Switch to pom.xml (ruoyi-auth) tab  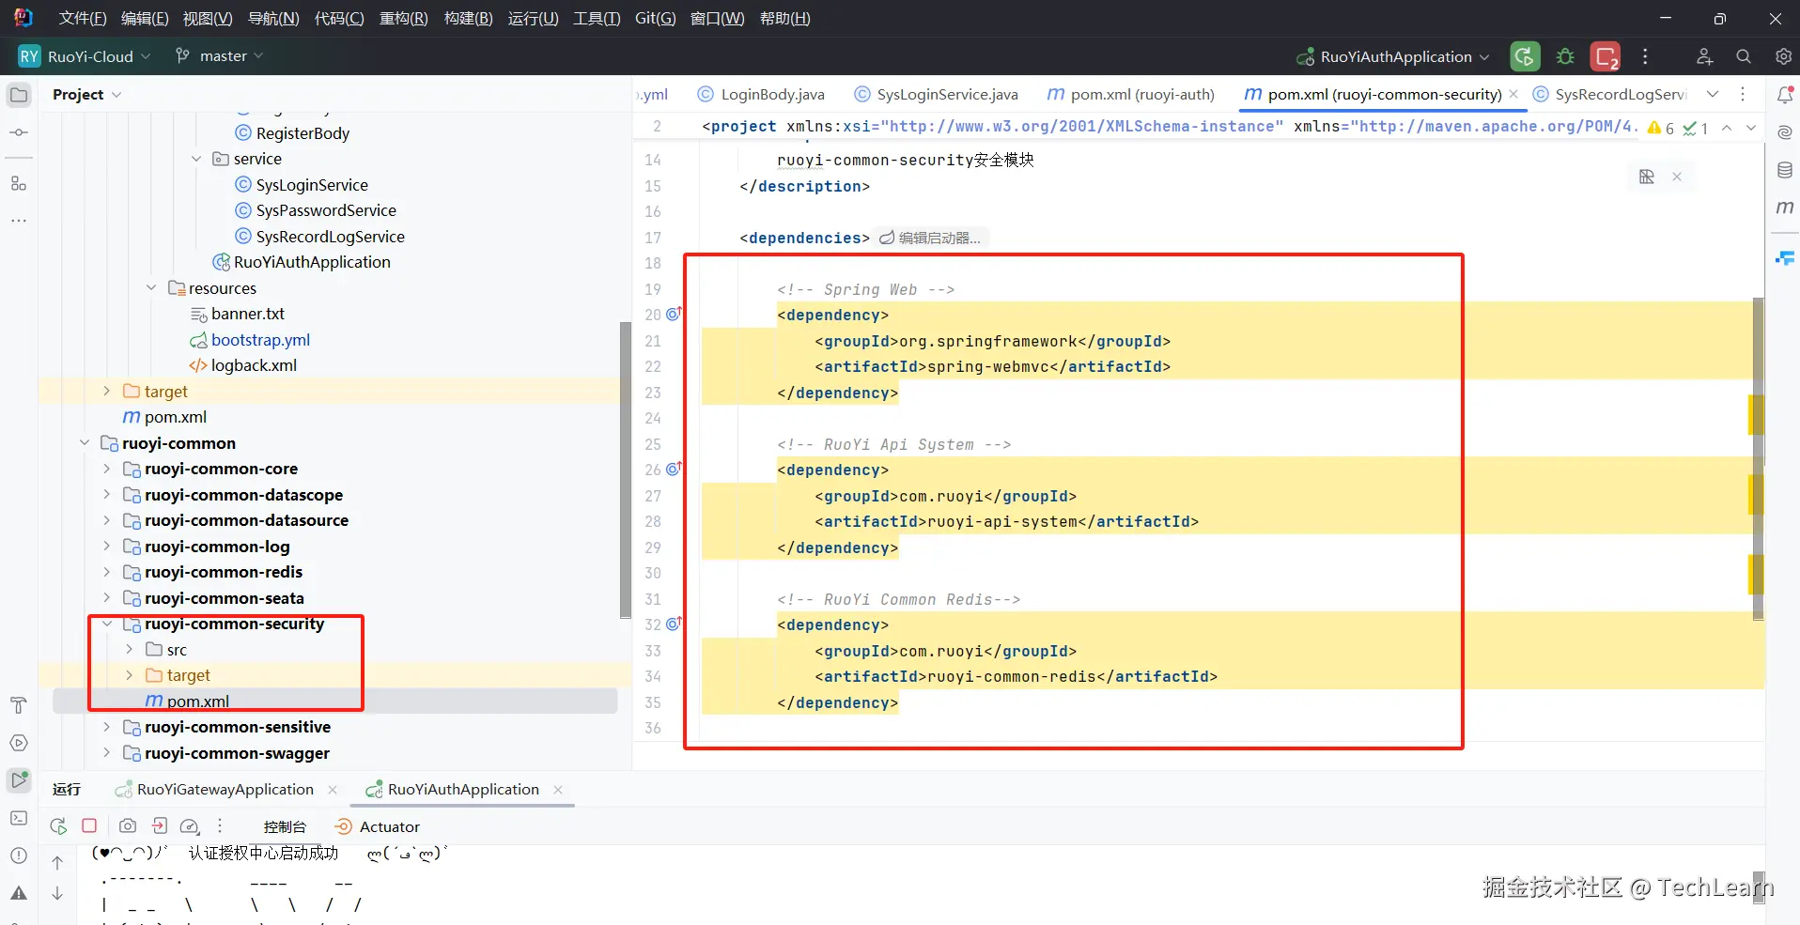[1131, 94]
